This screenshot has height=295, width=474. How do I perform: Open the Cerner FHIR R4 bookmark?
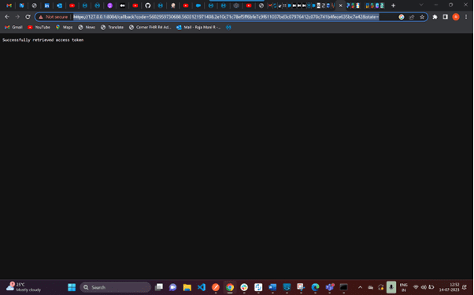click(x=150, y=28)
